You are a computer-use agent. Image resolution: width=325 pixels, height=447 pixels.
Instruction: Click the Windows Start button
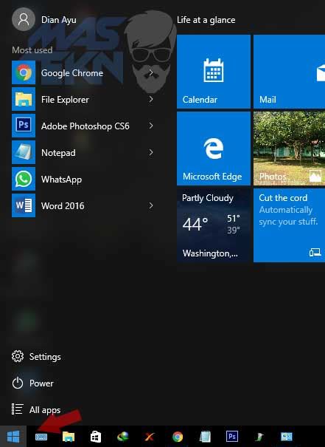click(x=13, y=437)
